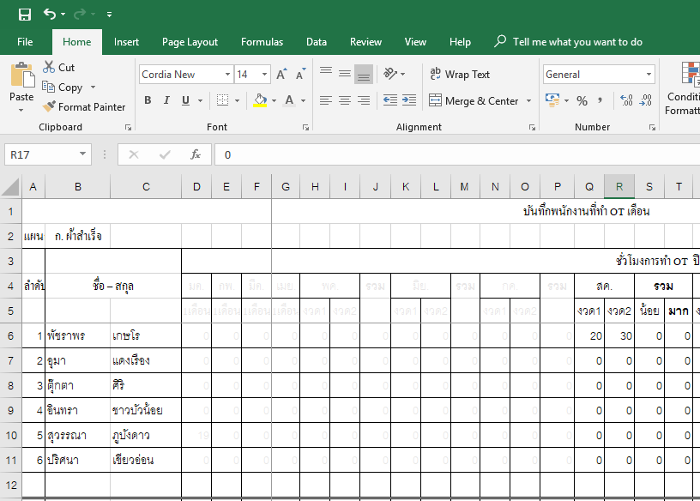Open the Cordia New font name dropdown
This screenshot has width=700, height=501.
click(x=227, y=75)
